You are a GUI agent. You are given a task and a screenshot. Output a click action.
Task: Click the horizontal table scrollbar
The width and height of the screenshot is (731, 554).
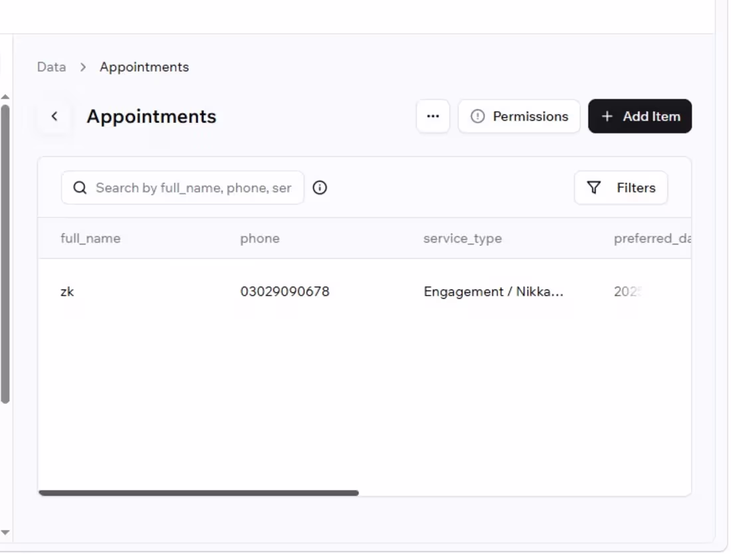coord(199,493)
